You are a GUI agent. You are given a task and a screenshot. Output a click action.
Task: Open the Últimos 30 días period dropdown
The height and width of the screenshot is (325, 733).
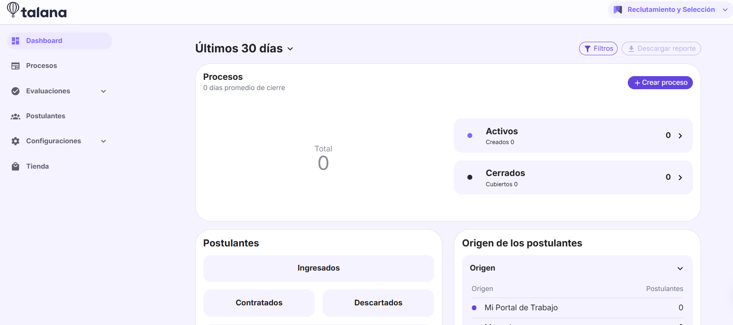pyautogui.click(x=244, y=48)
